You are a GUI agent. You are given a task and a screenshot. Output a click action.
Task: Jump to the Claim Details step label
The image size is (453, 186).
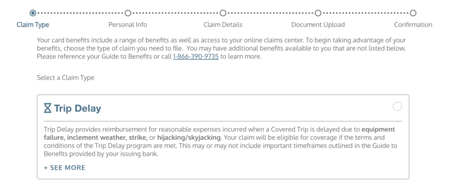[223, 25]
